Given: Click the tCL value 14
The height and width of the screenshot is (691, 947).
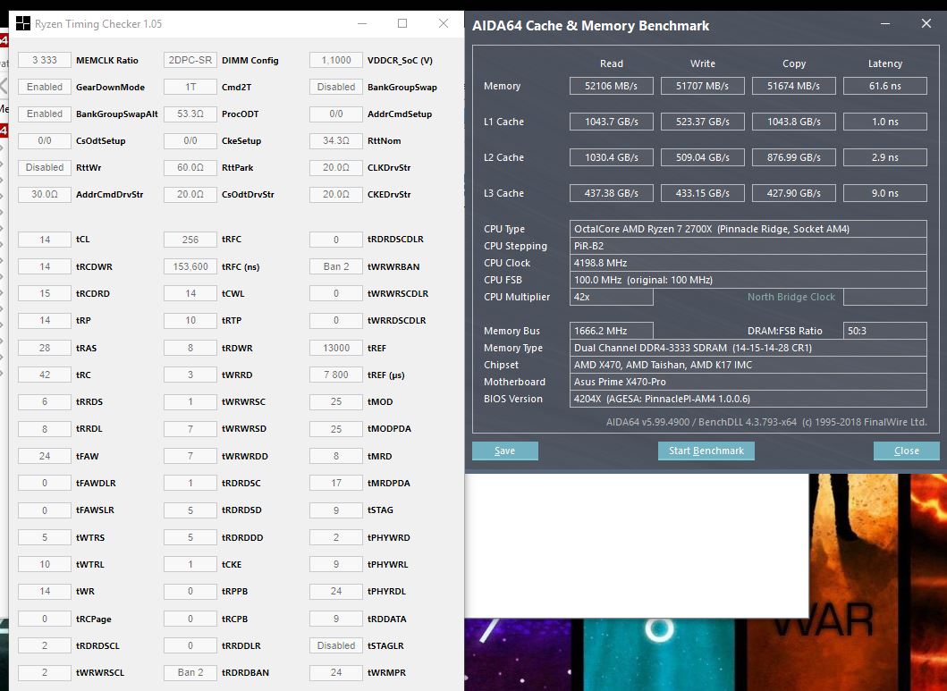Looking at the screenshot, I should (45, 240).
